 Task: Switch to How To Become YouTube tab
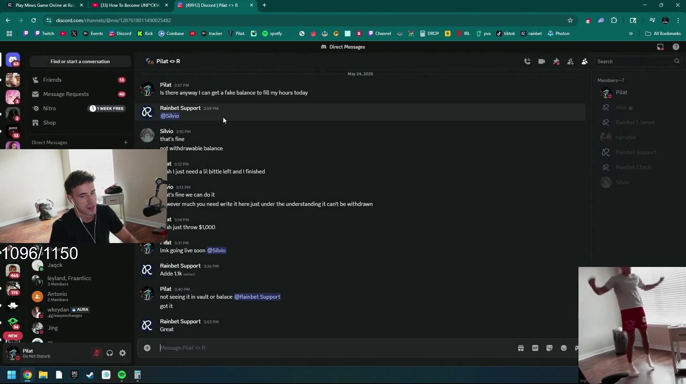[x=130, y=5]
